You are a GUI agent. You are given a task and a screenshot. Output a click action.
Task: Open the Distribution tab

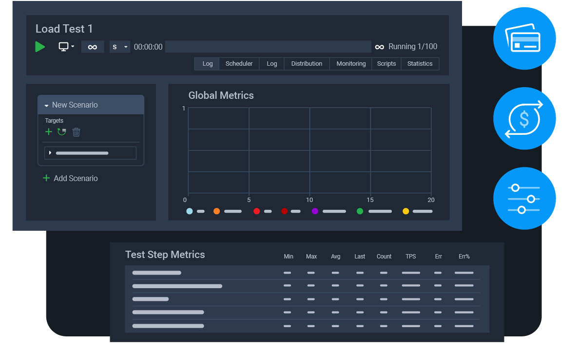[307, 63]
